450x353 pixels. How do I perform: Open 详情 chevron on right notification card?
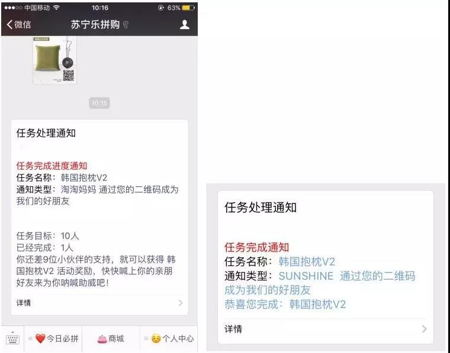424,329
